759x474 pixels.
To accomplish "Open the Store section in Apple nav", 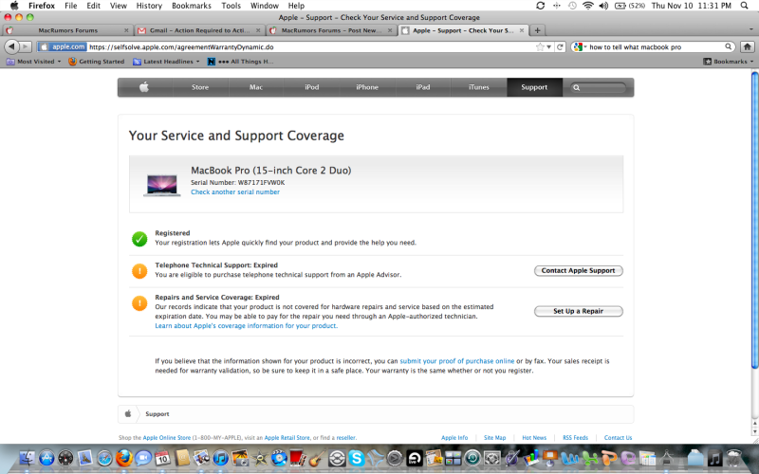I will coord(200,87).
